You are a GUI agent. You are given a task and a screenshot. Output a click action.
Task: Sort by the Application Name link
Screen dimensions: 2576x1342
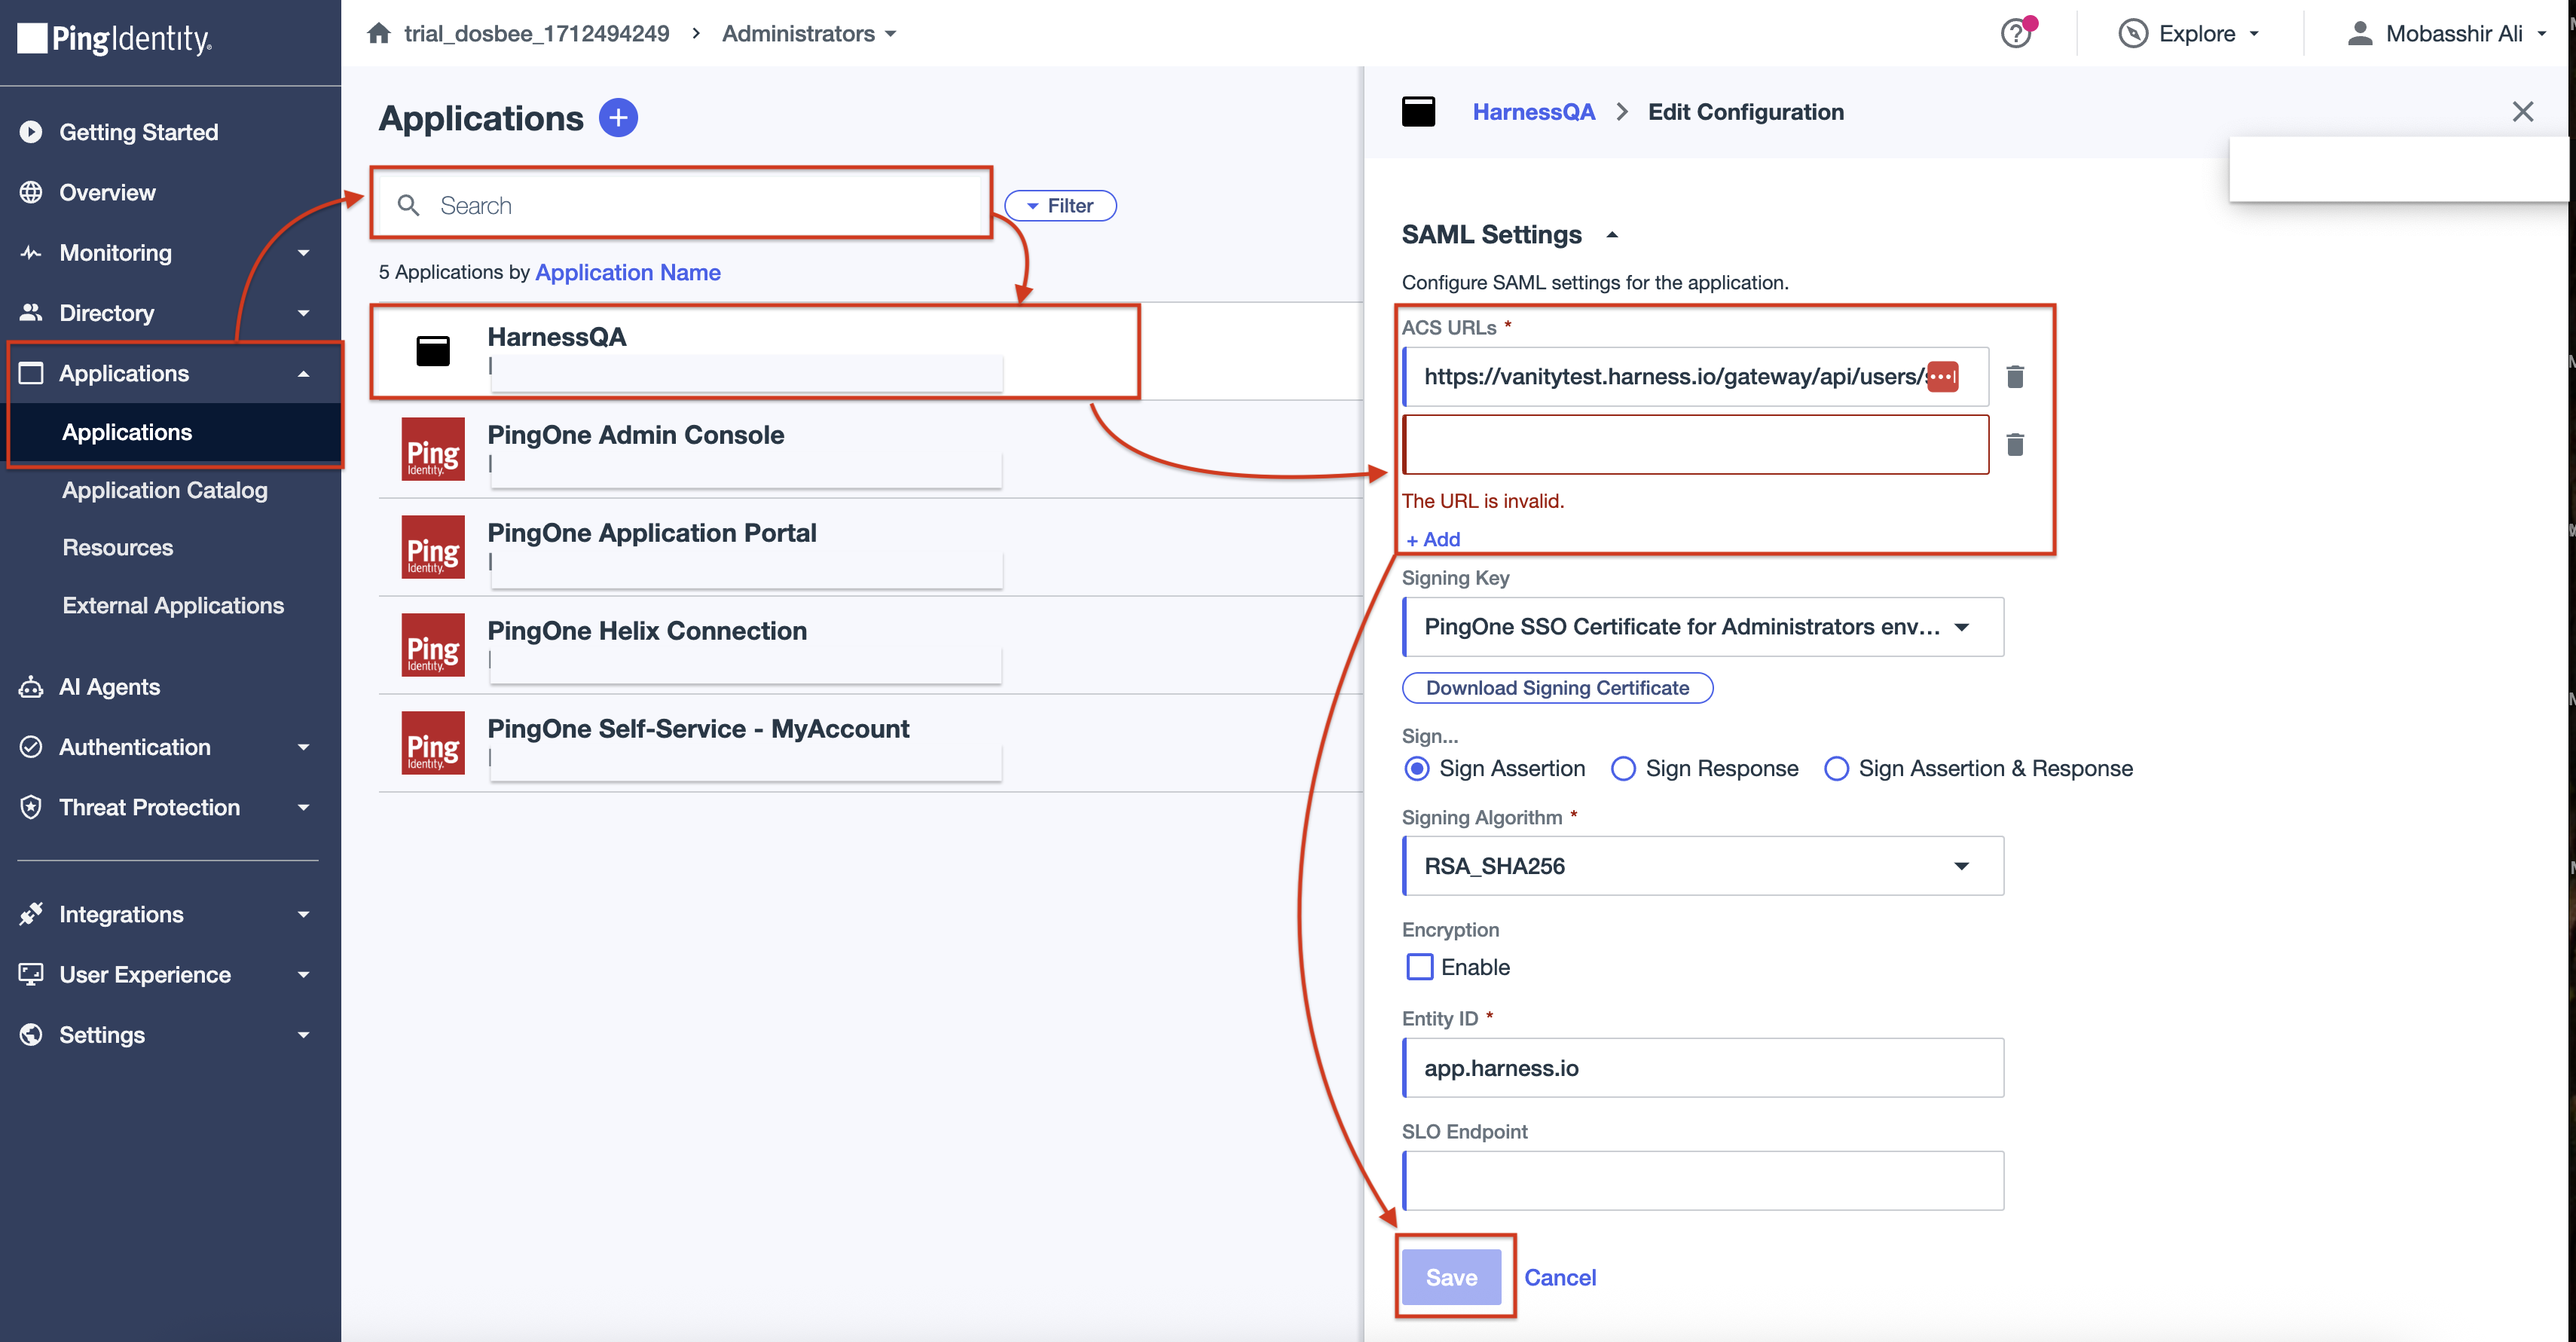point(628,272)
